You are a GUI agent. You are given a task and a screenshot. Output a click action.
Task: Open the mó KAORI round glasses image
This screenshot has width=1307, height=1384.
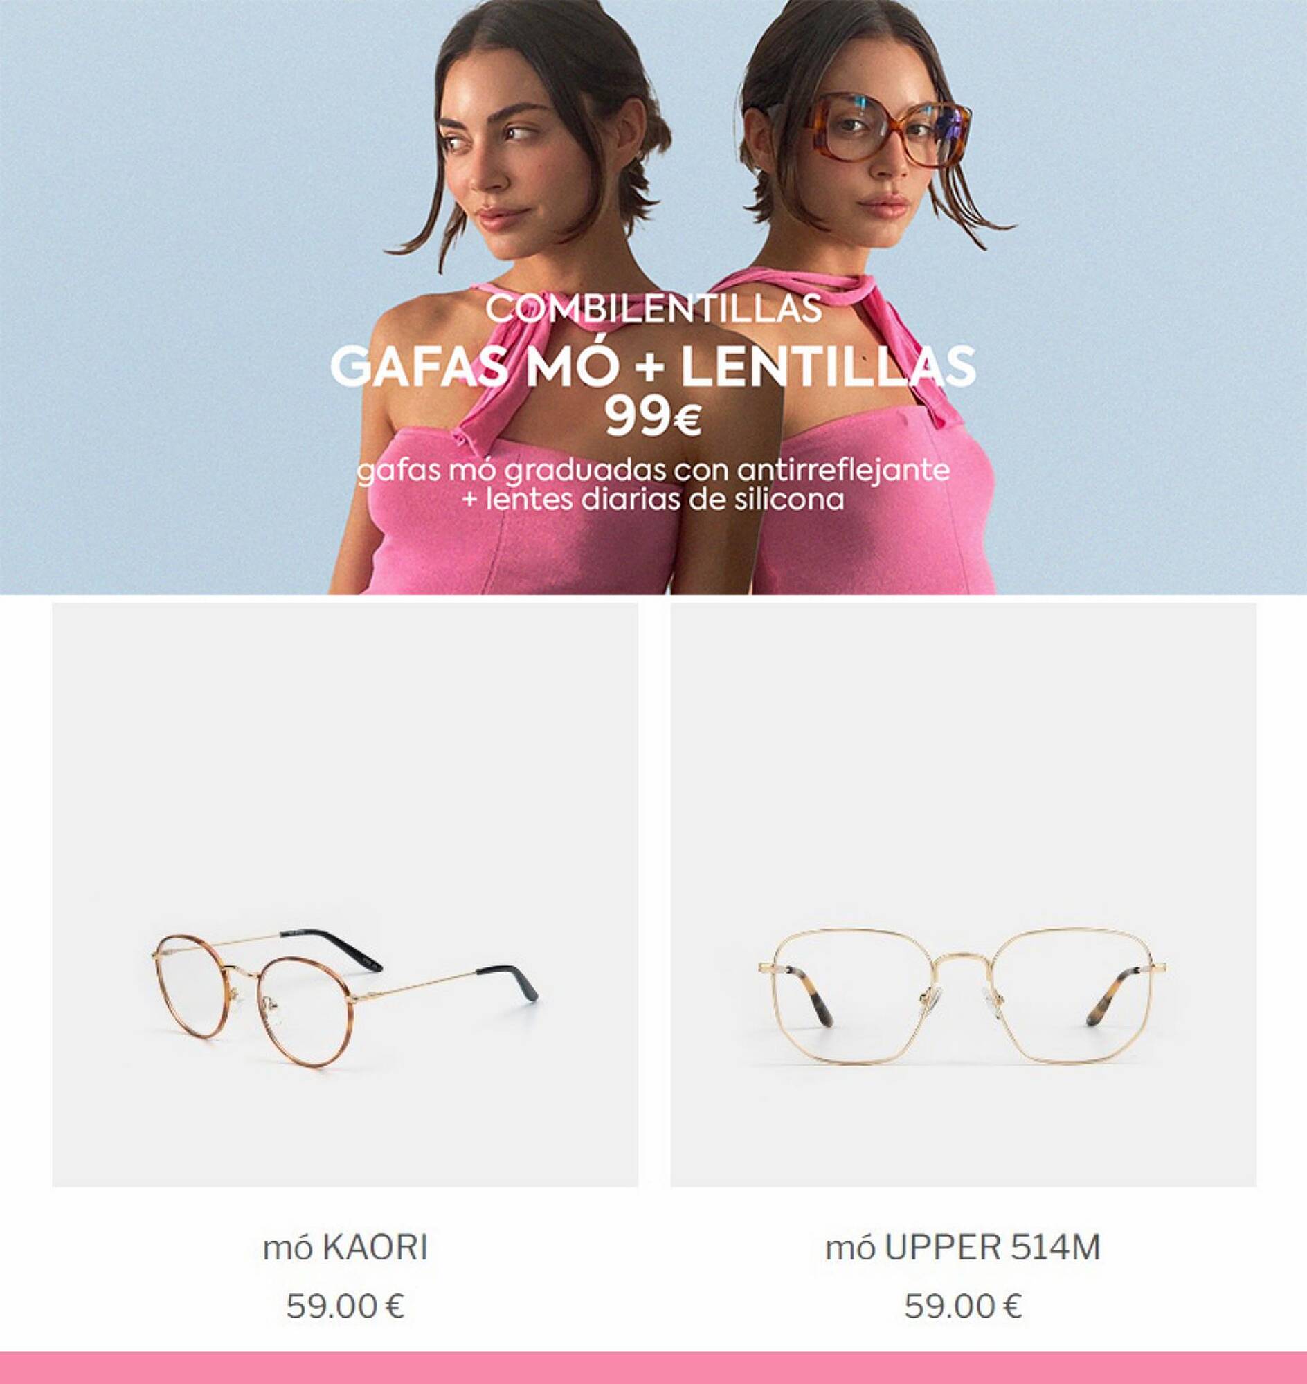click(x=345, y=895)
